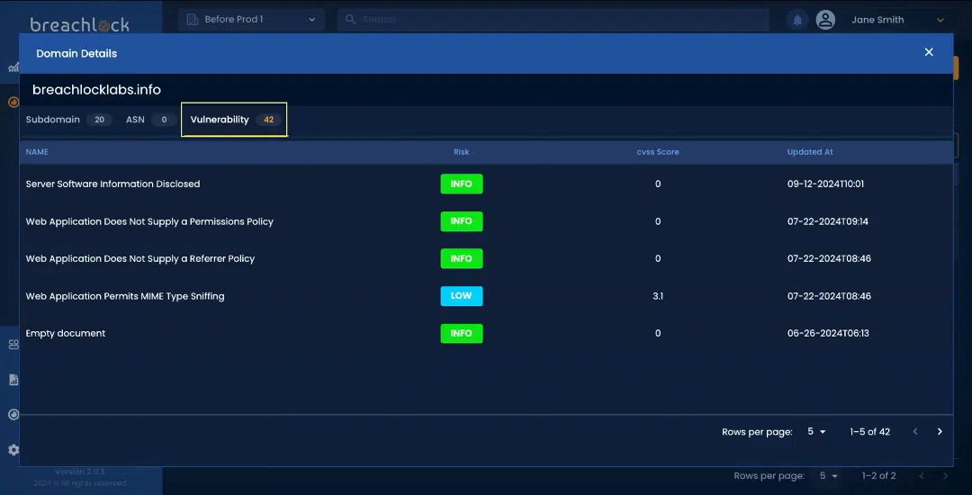Click date 07-22-2024T09:14
Screen dimensions: 972x495
(828, 221)
